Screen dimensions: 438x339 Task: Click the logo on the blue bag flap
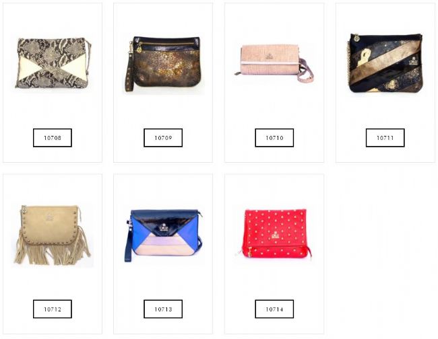(164, 227)
